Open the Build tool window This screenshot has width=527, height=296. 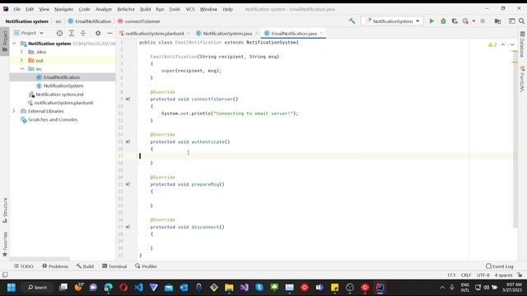click(x=85, y=266)
